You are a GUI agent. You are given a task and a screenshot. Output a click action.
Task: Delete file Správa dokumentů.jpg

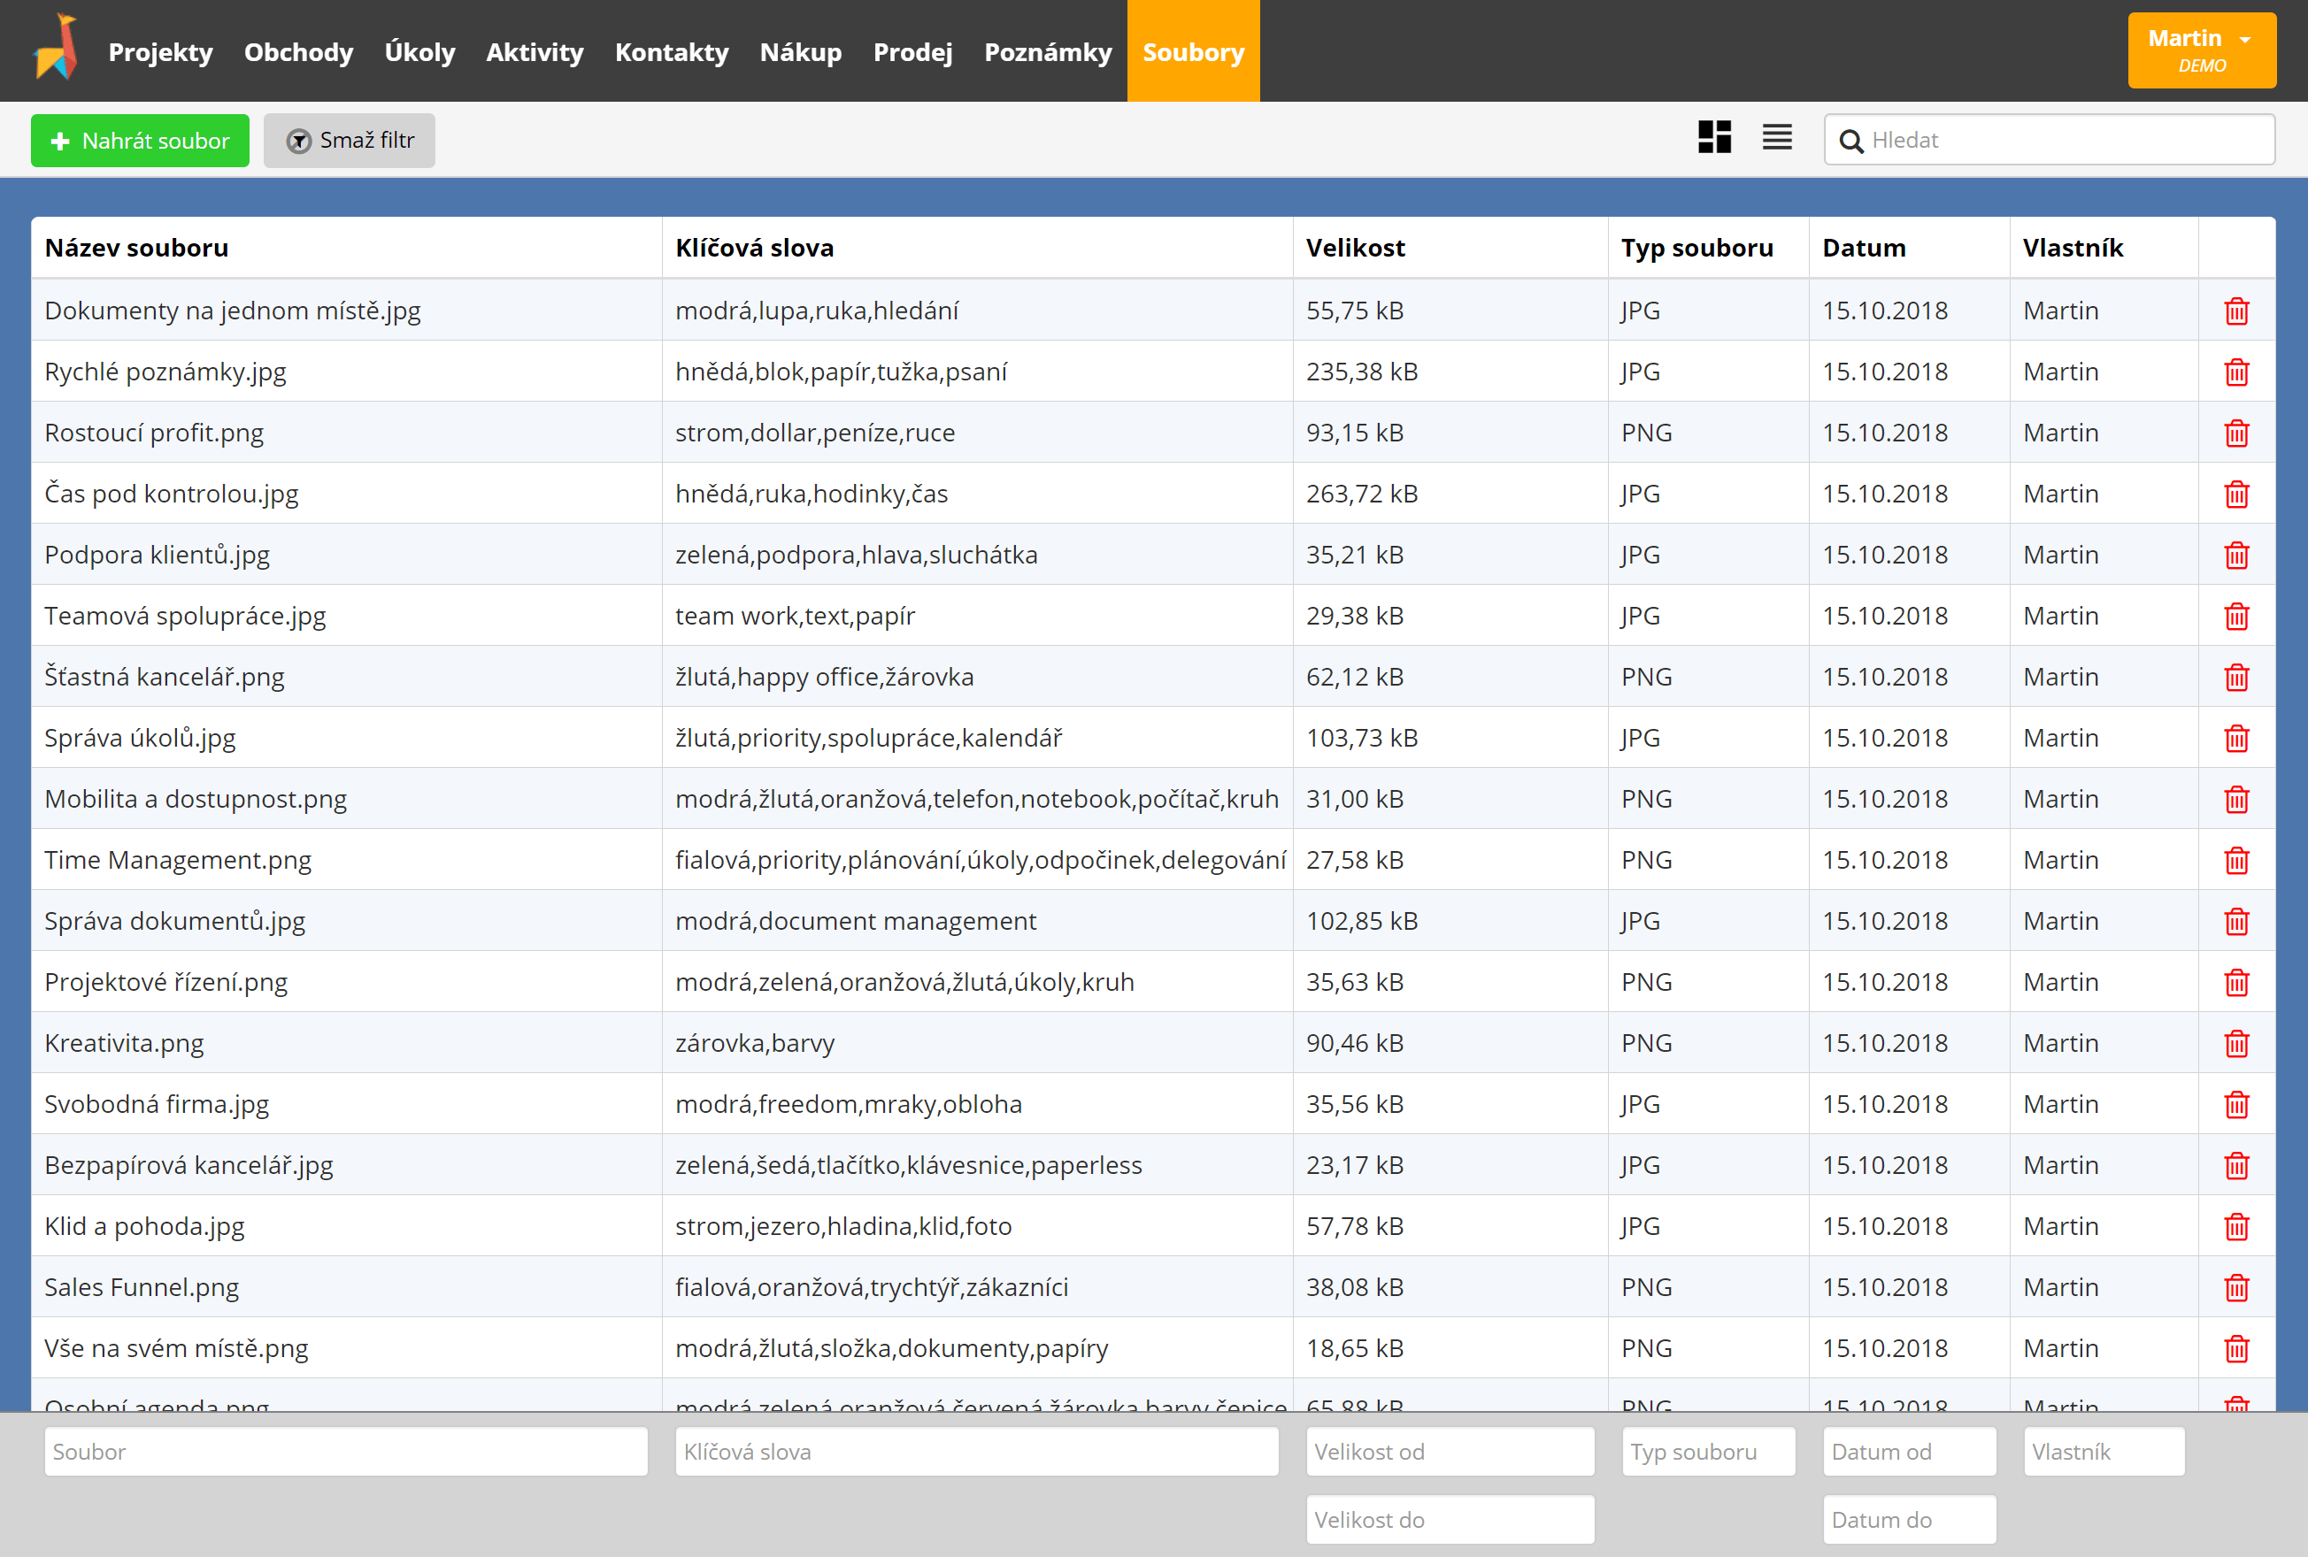(x=2235, y=922)
